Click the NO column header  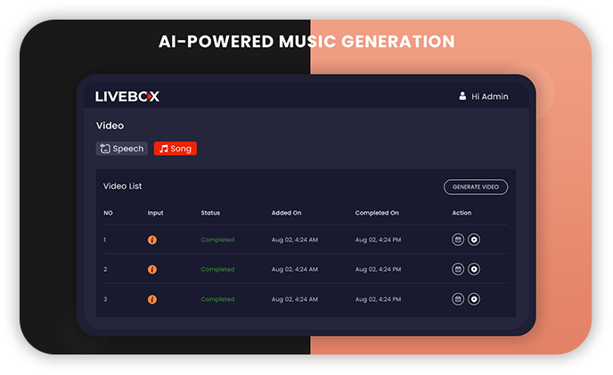tap(108, 213)
